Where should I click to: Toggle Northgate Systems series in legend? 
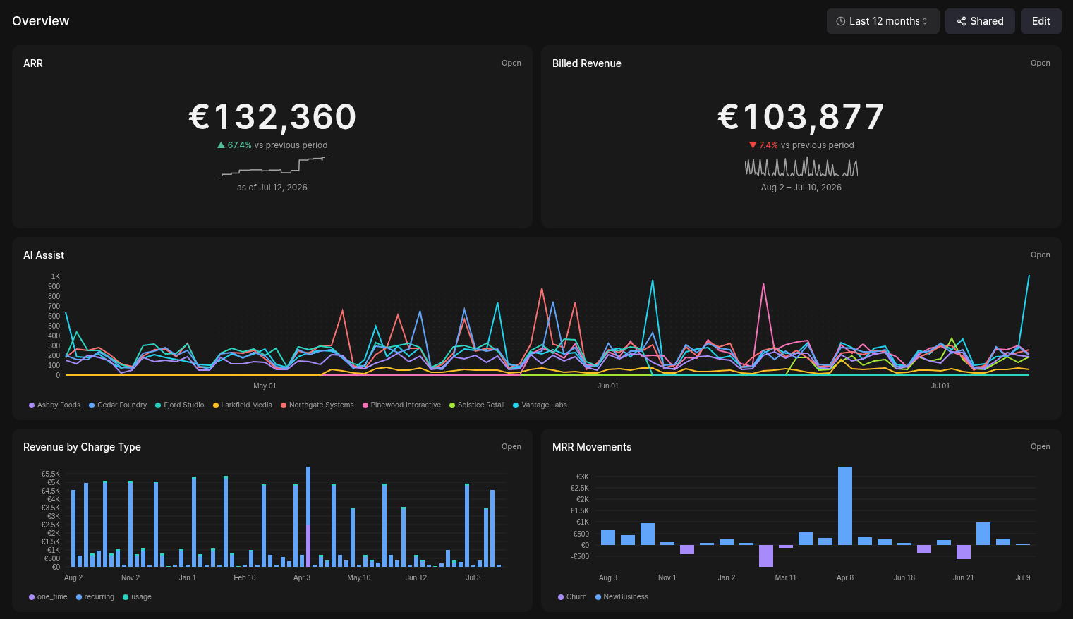[317, 405]
